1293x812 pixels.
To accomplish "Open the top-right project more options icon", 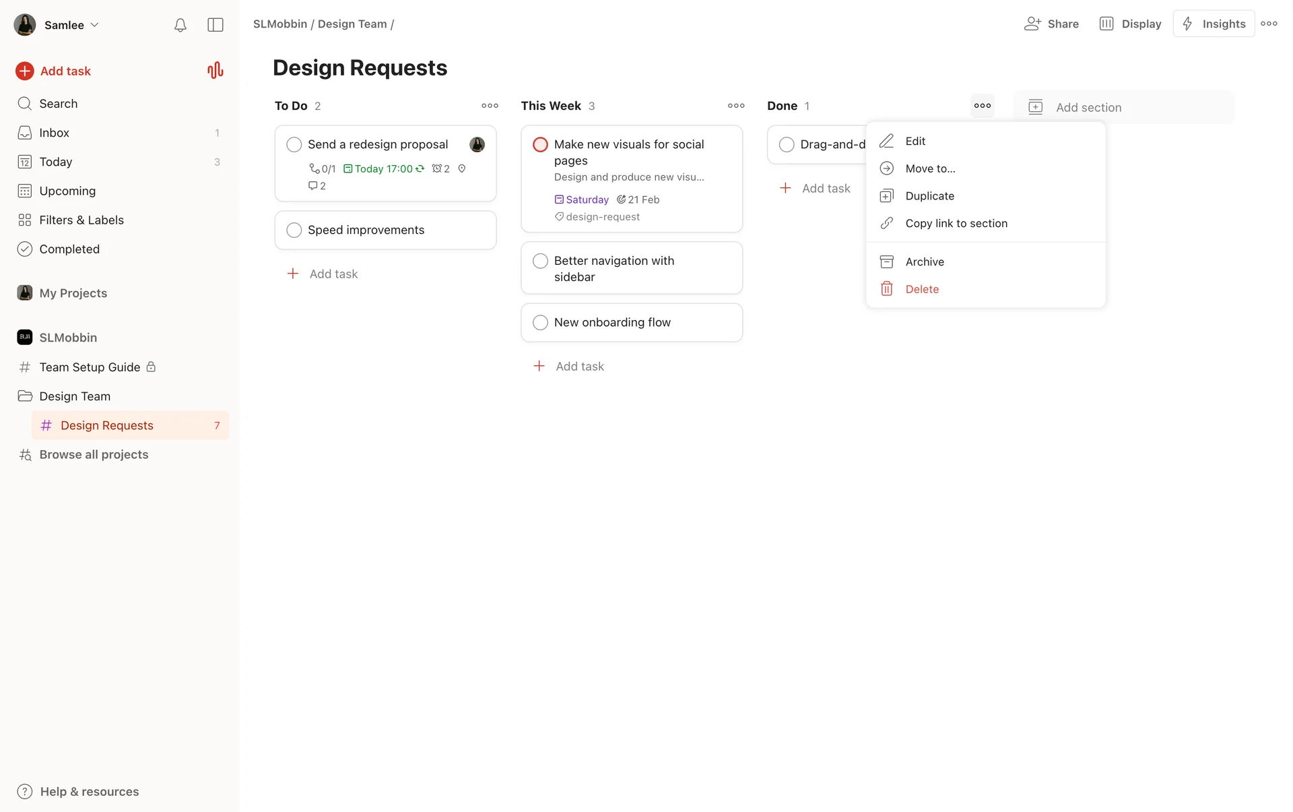I will click(1269, 24).
